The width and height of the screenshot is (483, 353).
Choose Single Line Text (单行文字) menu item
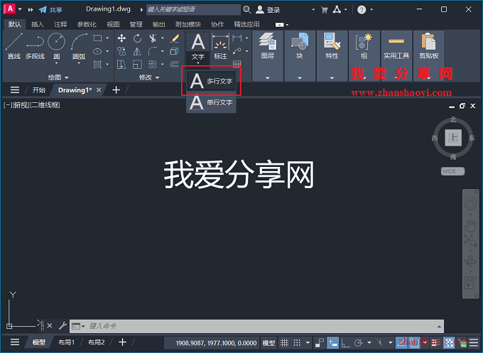tap(210, 103)
